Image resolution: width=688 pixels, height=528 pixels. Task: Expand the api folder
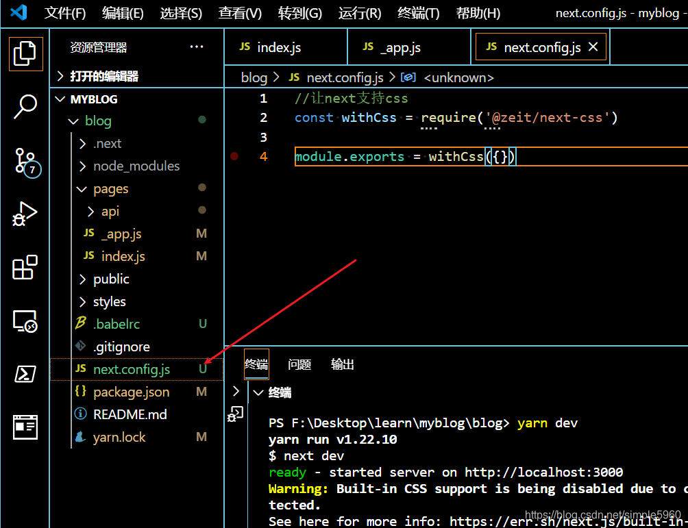[90, 212]
